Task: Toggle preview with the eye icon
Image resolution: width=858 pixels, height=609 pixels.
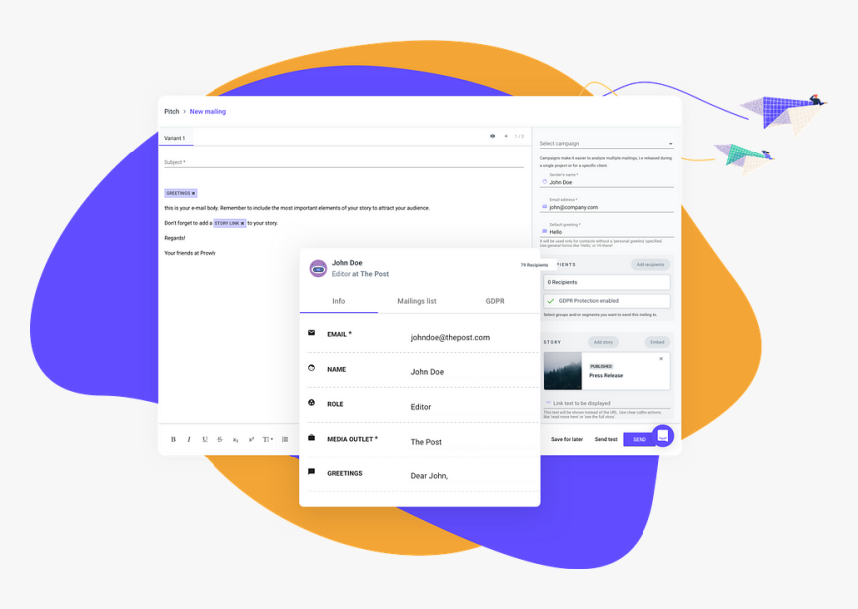Action: pyautogui.click(x=492, y=136)
